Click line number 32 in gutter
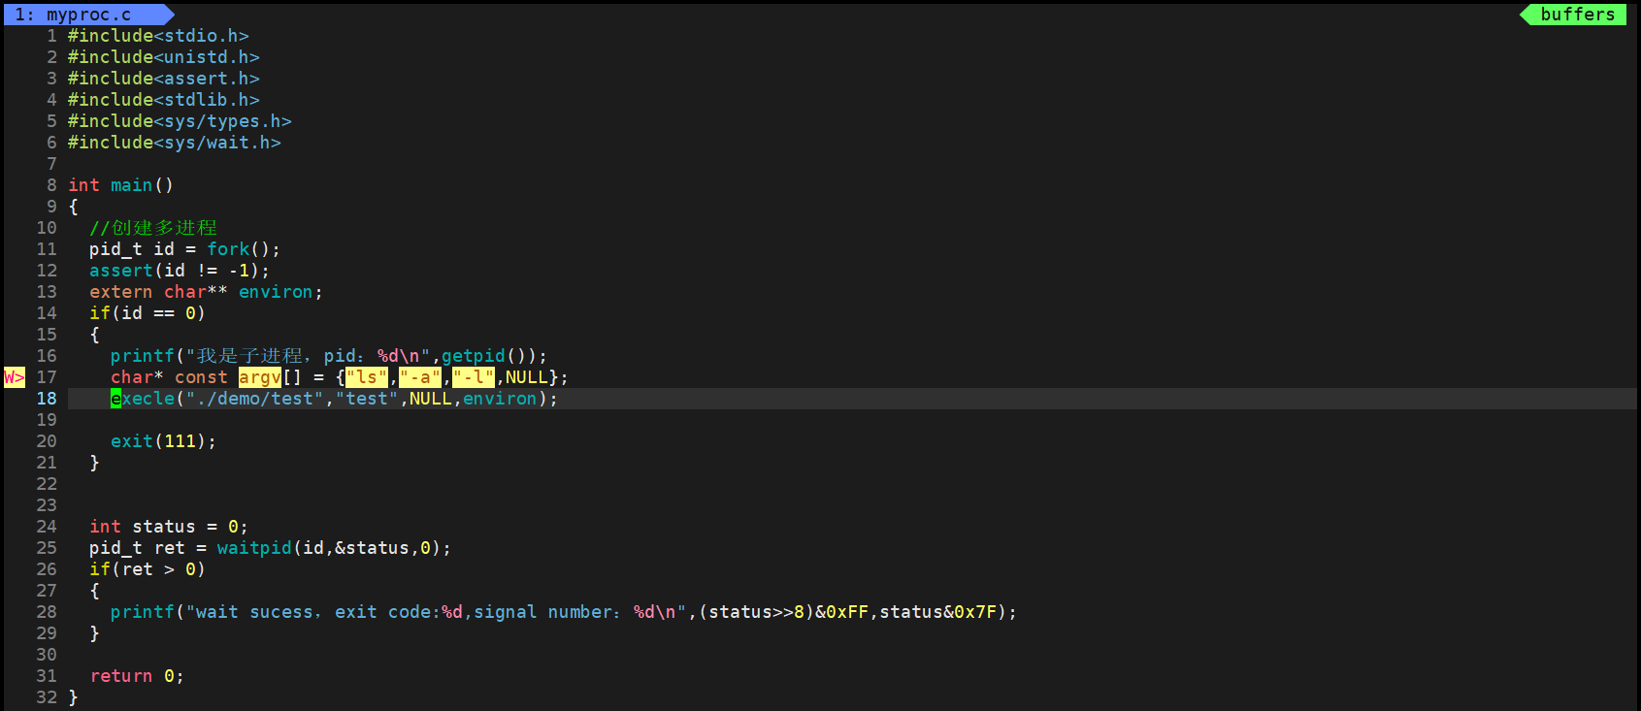The image size is (1641, 711). click(47, 697)
